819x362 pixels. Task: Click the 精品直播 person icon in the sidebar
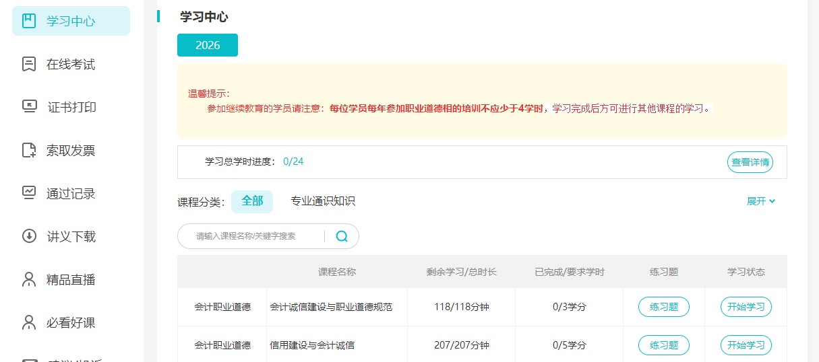pyautogui.click(x=29, y=279)
